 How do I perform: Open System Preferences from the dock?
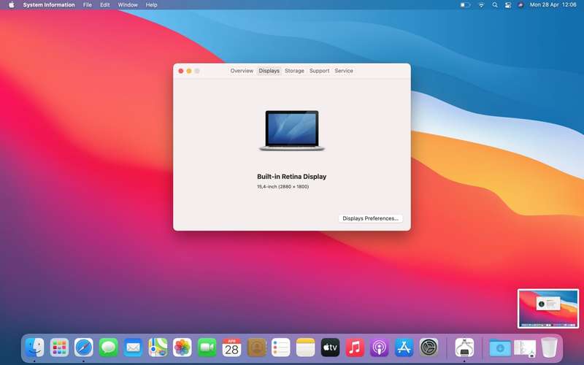429,347
